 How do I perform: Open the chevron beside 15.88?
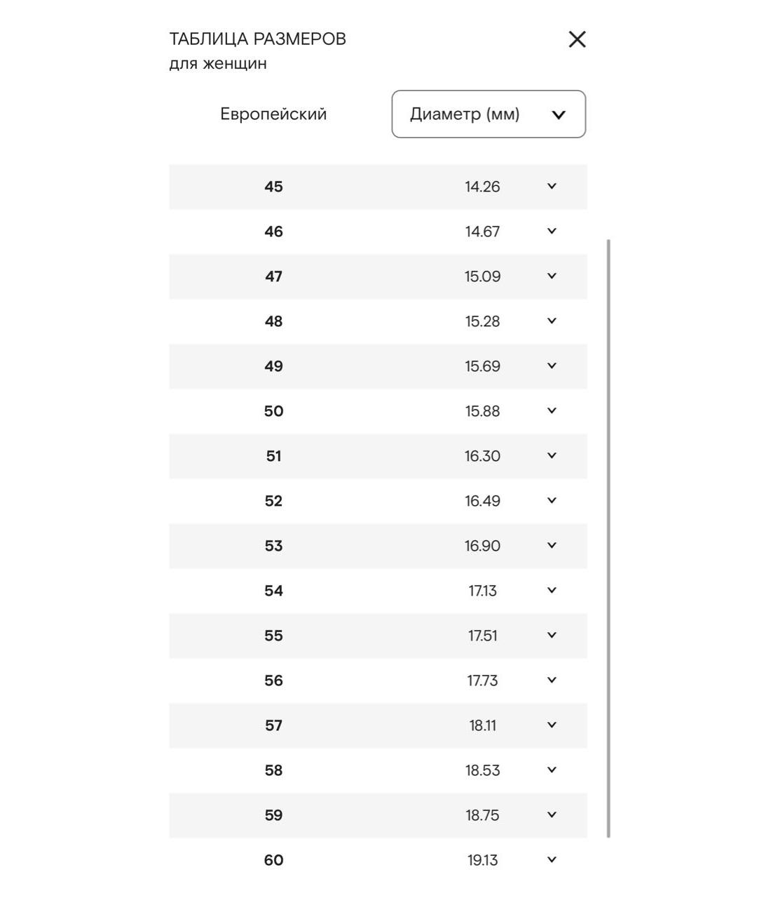coord(552,411)
